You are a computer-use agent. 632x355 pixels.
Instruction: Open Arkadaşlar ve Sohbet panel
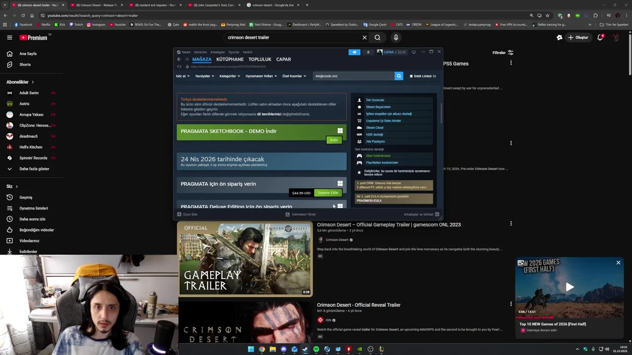421,214
